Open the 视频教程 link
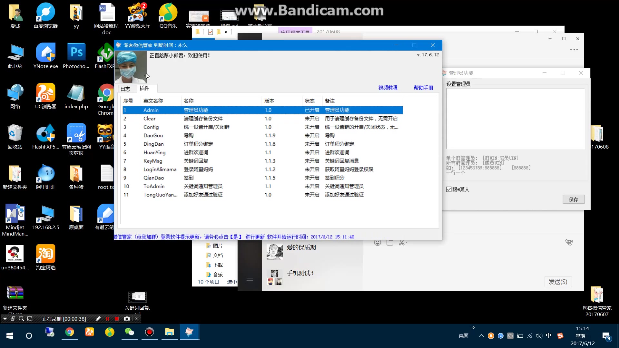This screenshot has height=348, width=619. (388, 88)
